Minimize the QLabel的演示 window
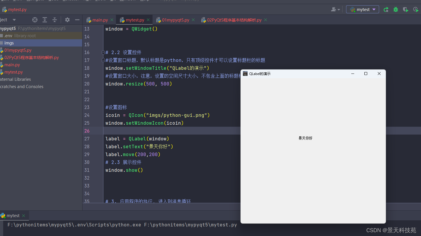421x236 pixels. click(353, 74)
